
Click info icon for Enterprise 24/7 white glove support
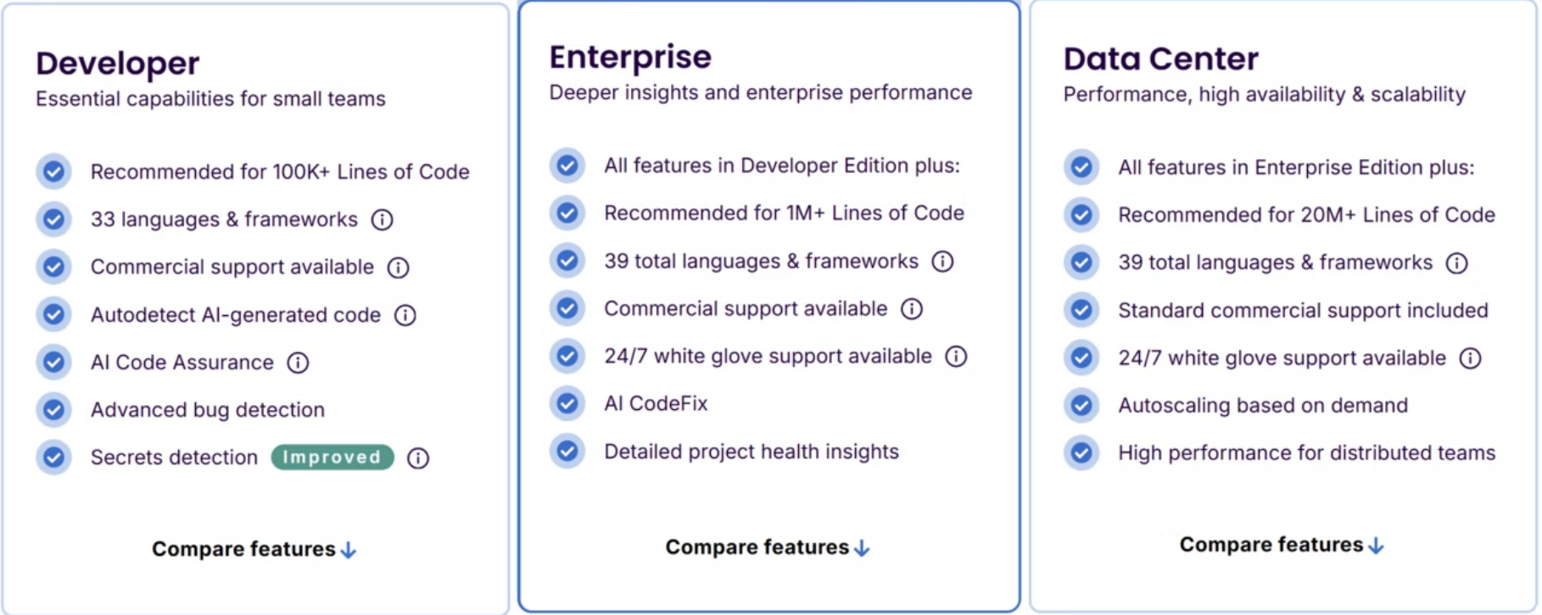[956, 357]
